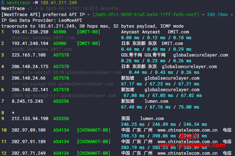Click 'IP Geo Data Provider: LeoMoeAPI' line
Image resolution: width=235 pixels, height=156 pixels.
click(42, 20)
